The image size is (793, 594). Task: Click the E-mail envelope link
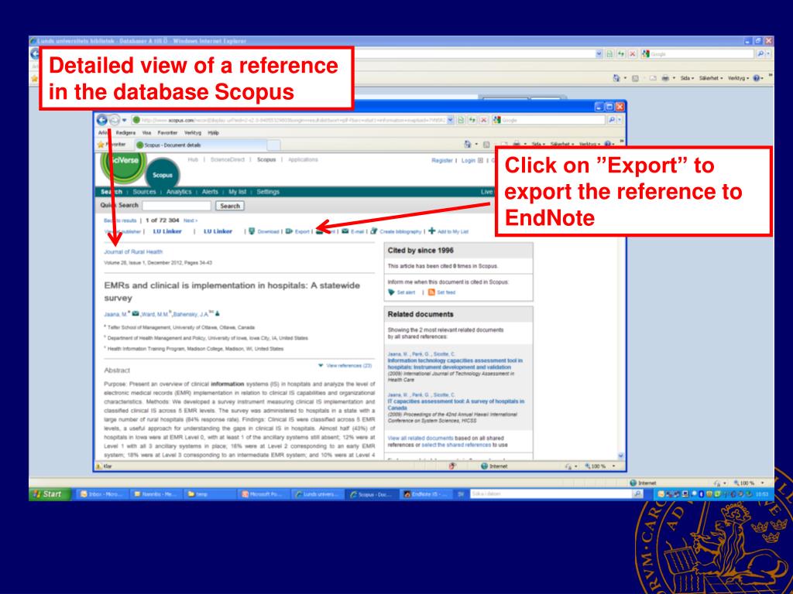[345, 231]
